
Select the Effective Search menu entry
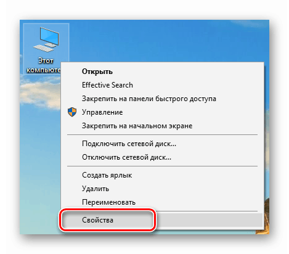click(x=107, y=85)
